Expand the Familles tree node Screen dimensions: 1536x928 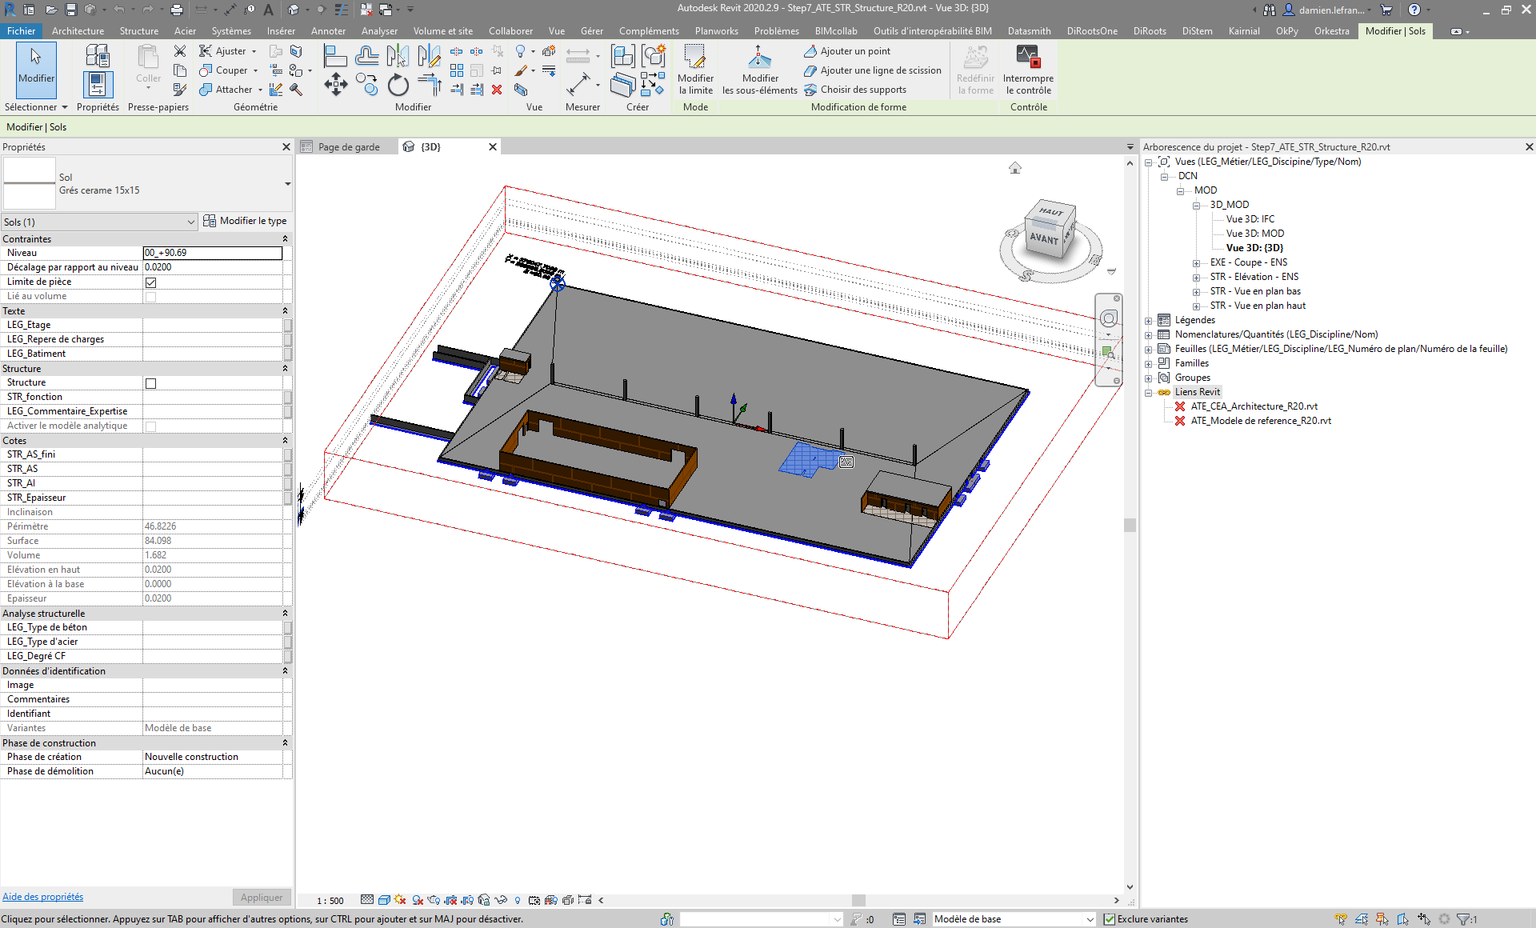tap(1149, 363)
